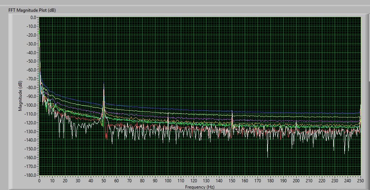Click the 70 X-axis tick label
The height and width of the screenshot is (190, 370).
tap(129, 180)
